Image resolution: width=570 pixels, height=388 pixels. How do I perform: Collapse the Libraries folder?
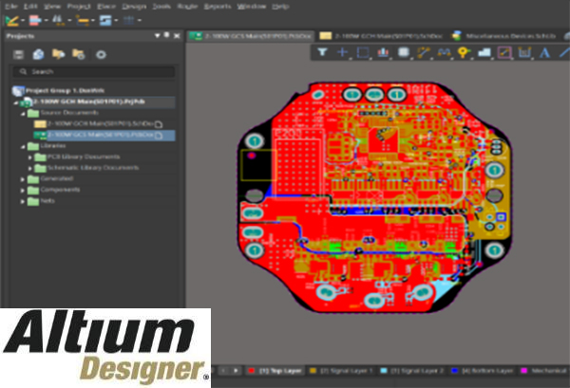coord(23,147)
